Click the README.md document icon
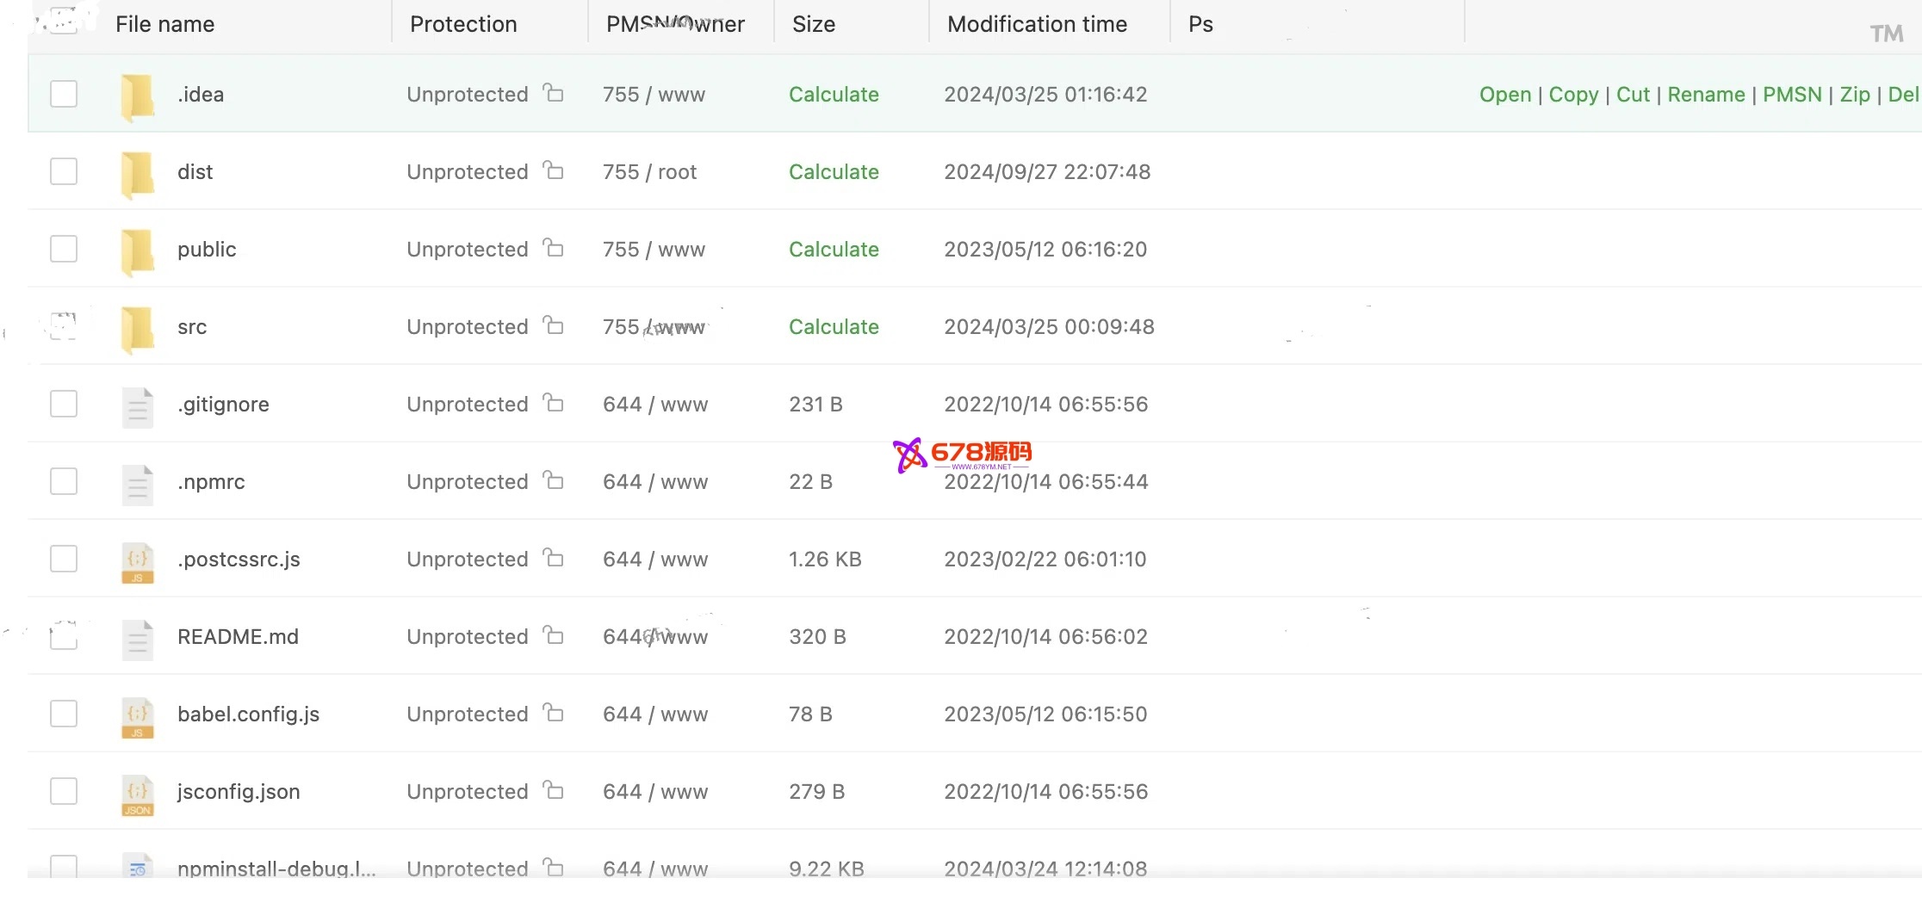This screenshot has width=1922, height=909. pos(138,639)
